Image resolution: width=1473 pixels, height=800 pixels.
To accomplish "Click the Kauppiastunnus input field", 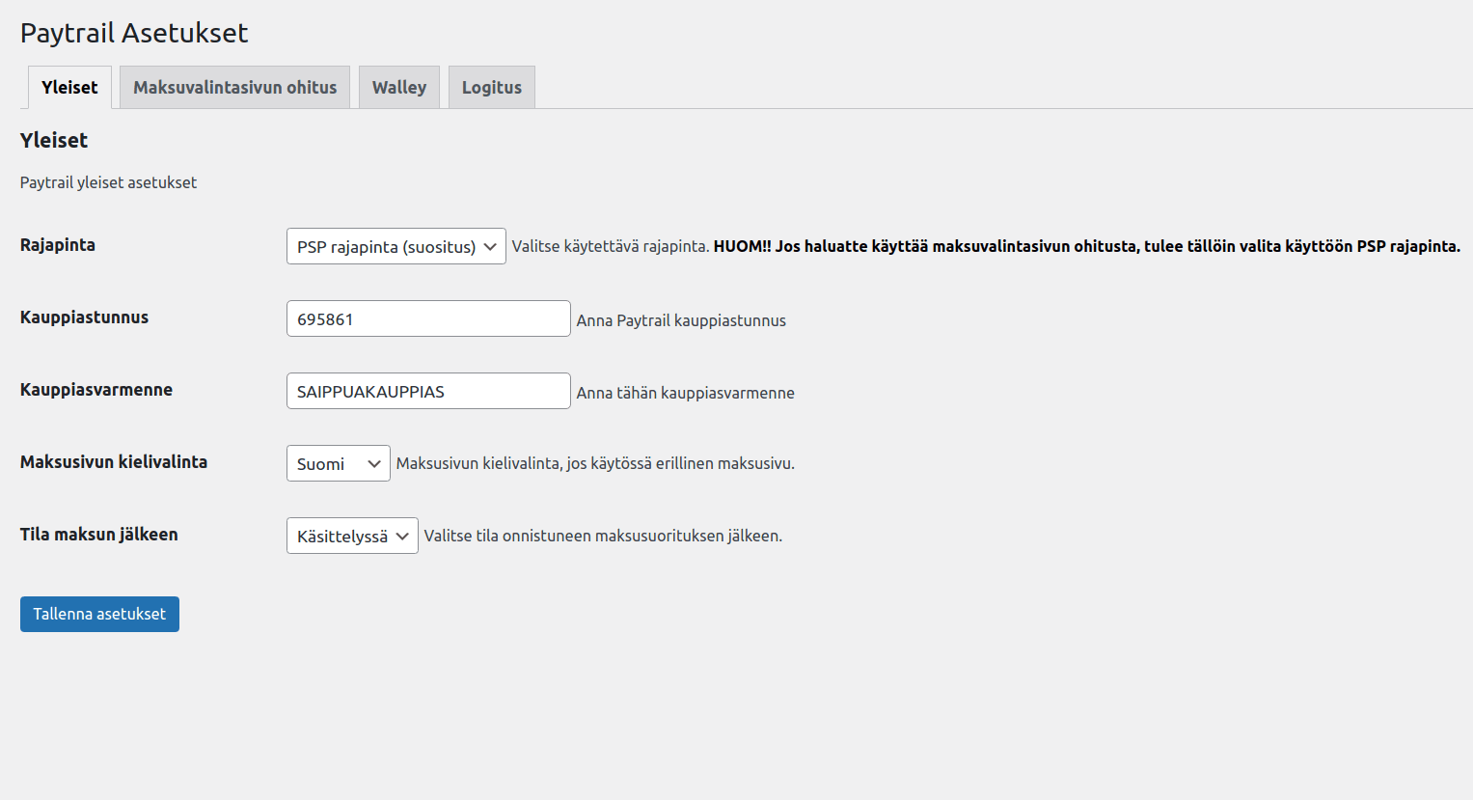I will [x=427, y=318].
